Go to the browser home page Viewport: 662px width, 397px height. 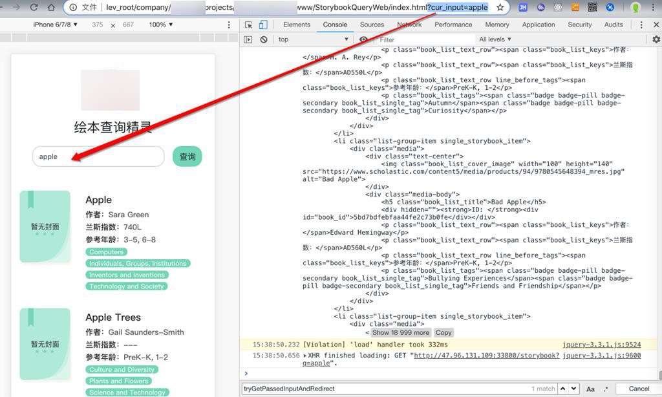pyautogui.click(x=51, y=7)
